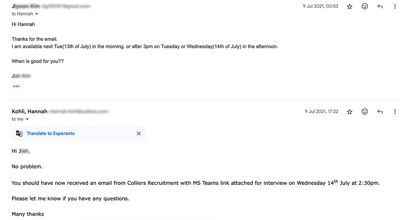The height and width of the screenshot is (220, 406).
Task: Add emoji reaction to first email
Action: tap(365, 6)
